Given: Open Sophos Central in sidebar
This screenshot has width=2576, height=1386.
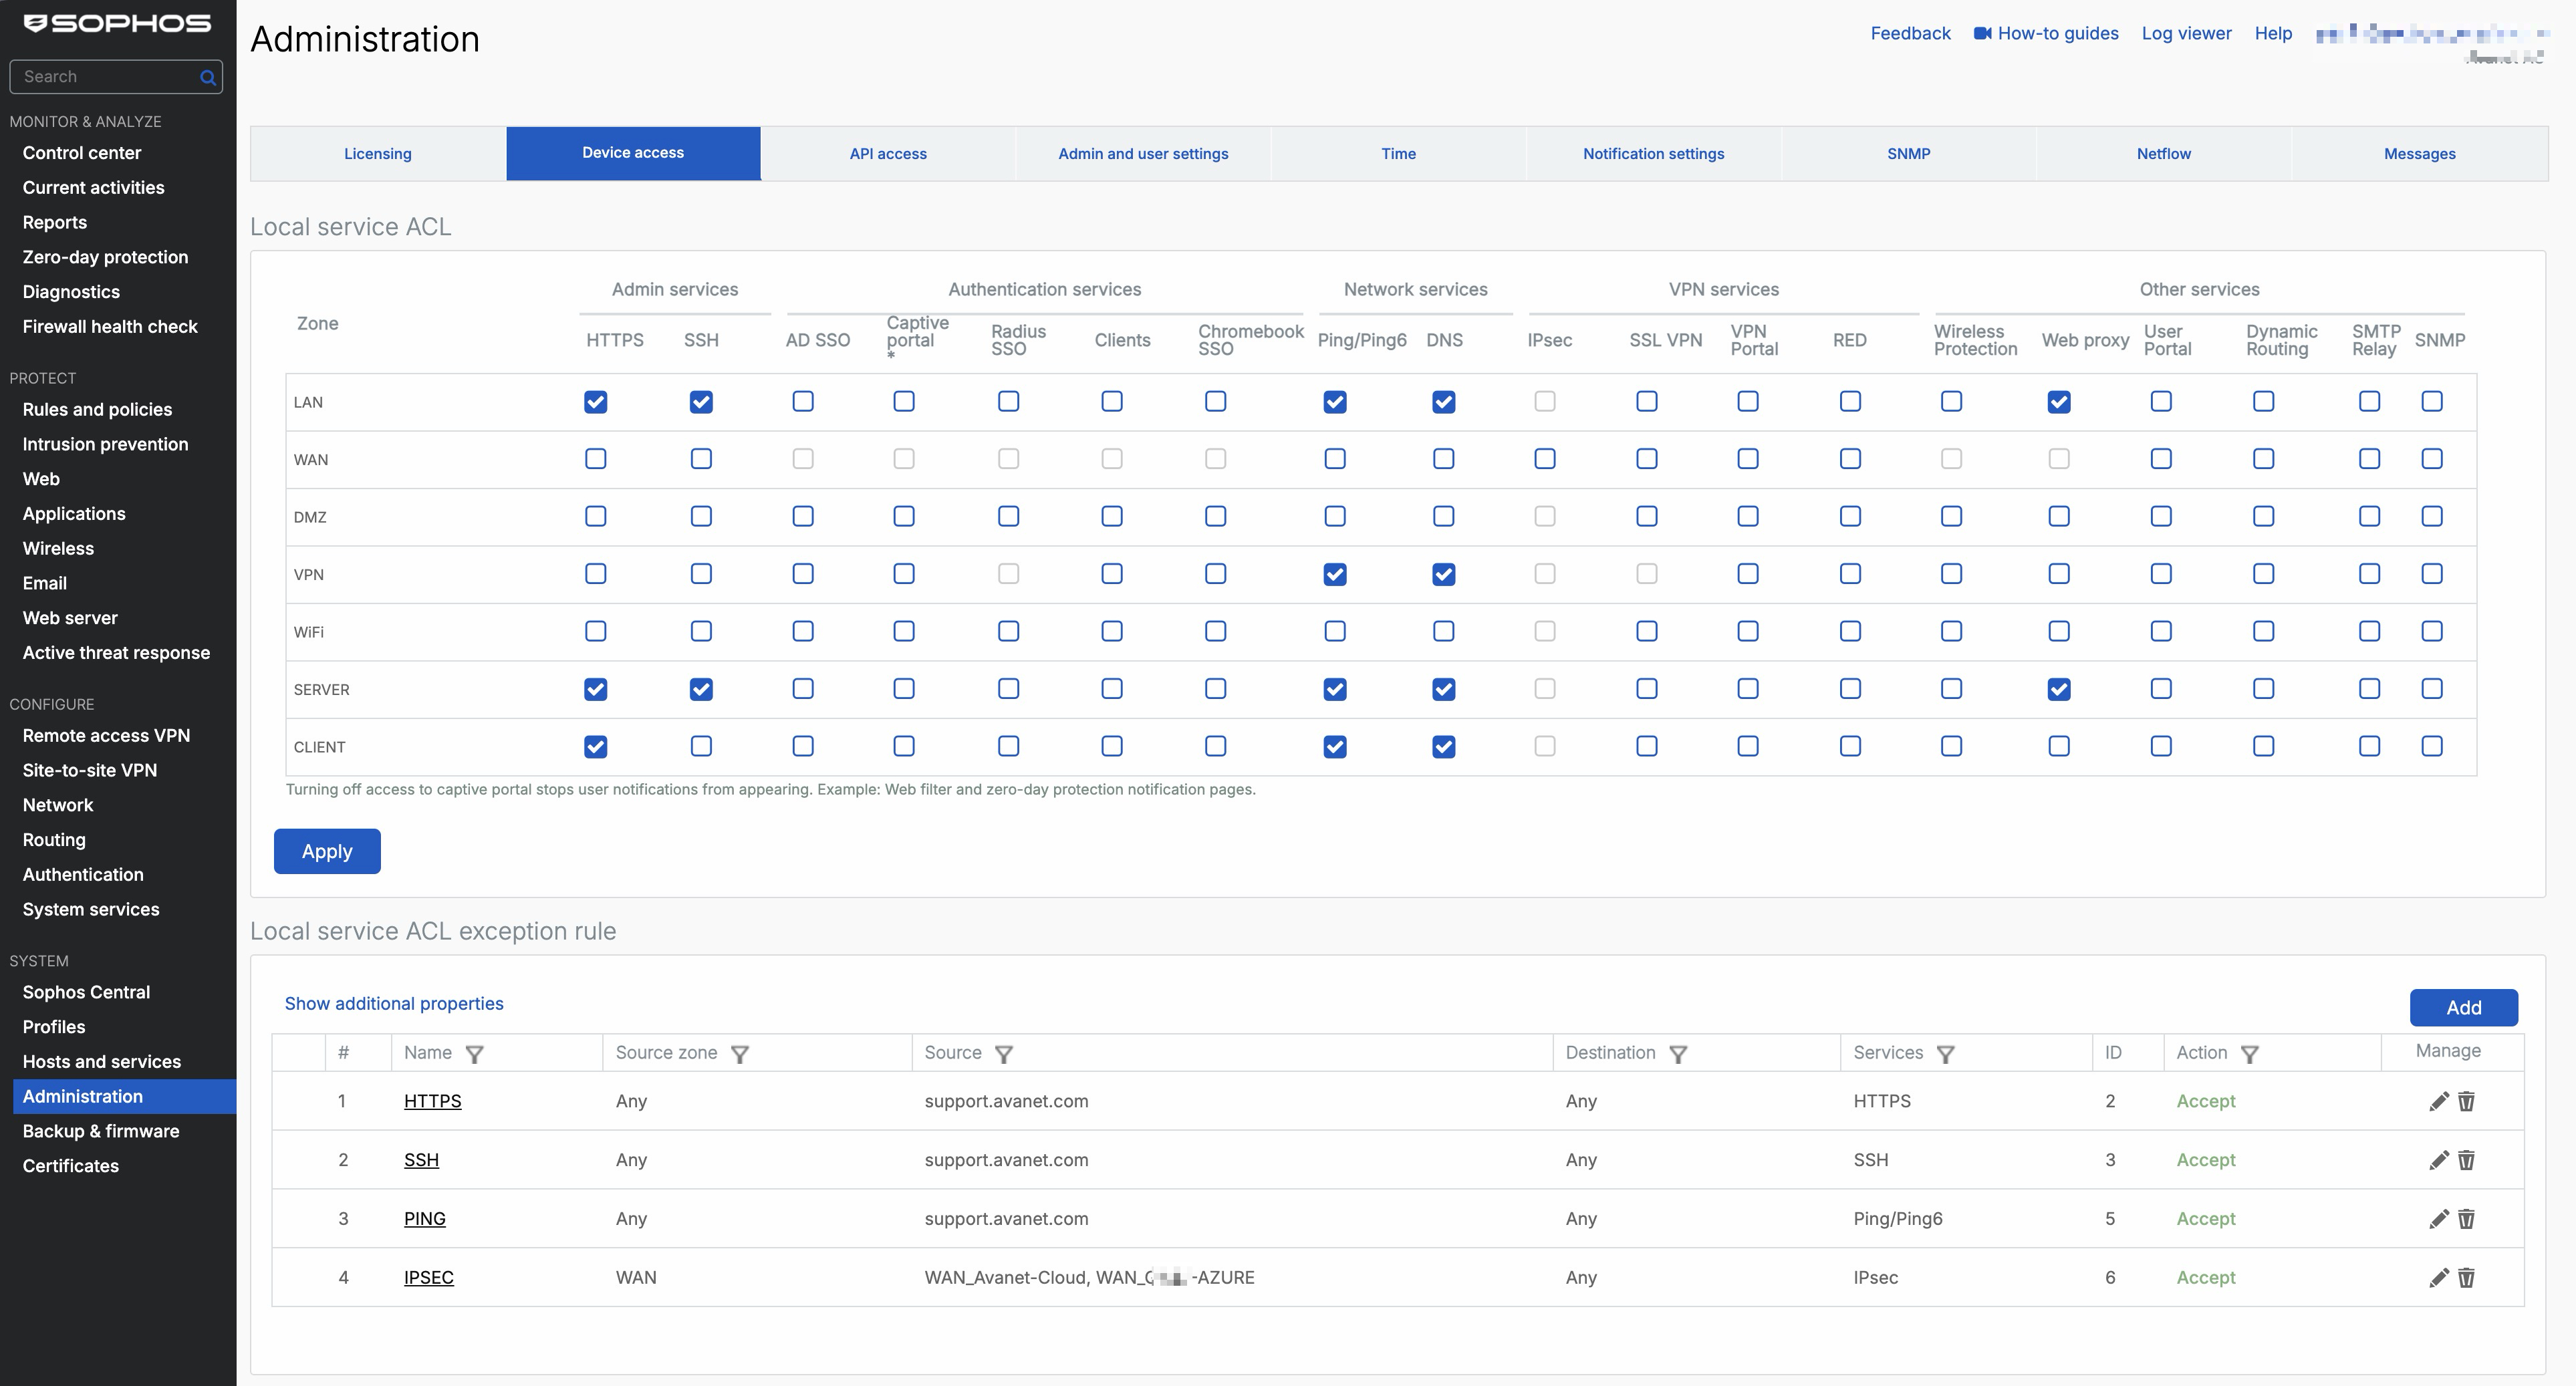Looking at the screenshot, I should [x=86, y=992].
